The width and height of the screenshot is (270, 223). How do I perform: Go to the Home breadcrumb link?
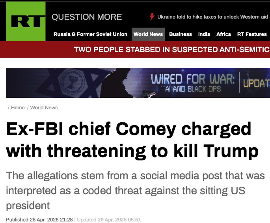tap(18, 108)
